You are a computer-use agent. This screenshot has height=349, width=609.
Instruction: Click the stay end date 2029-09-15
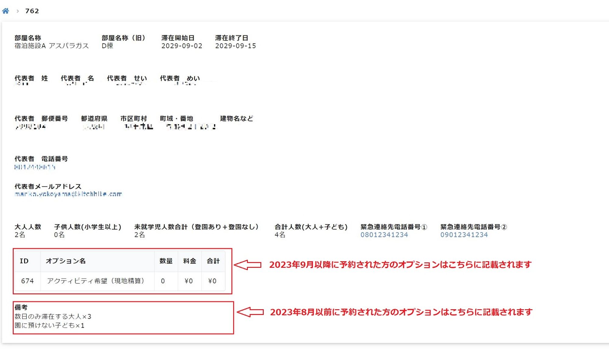(235, 46)
